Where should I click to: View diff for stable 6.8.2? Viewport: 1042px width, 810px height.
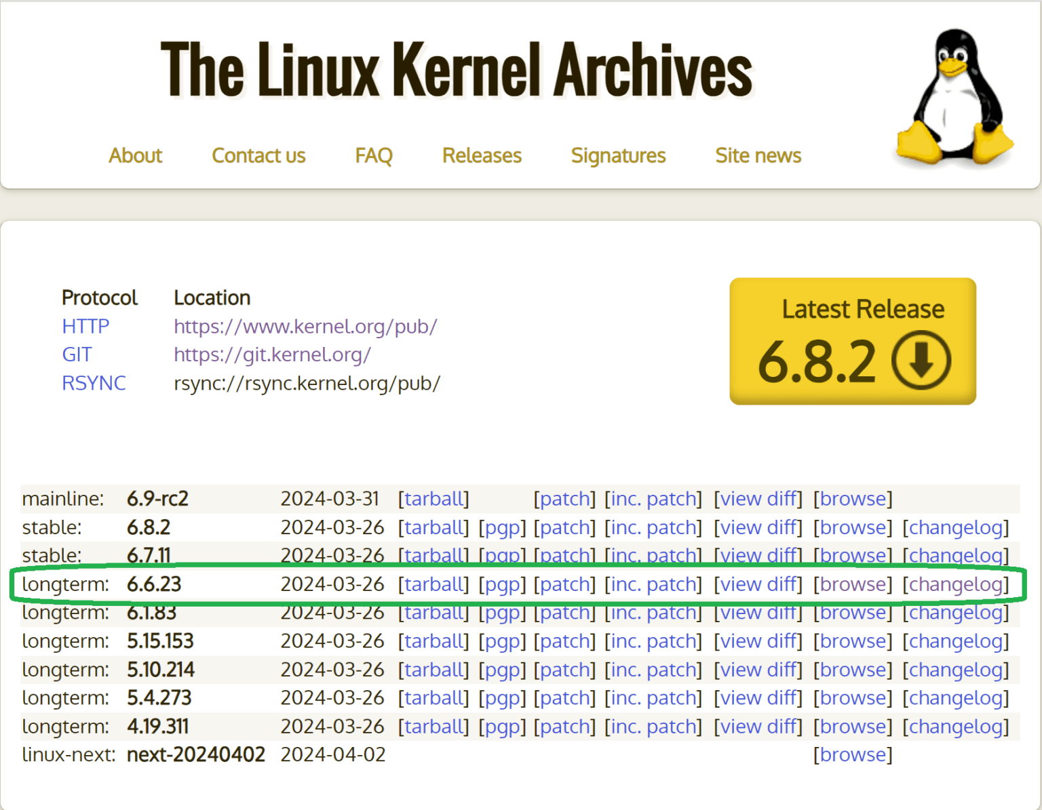pos(758,527)
